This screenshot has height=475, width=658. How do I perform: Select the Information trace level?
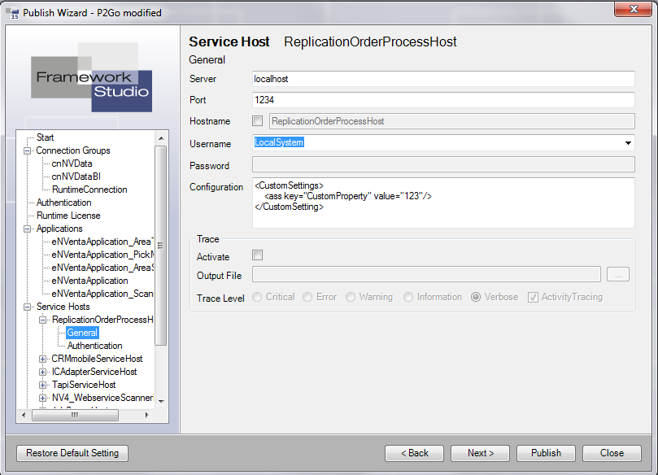[408, 297]
